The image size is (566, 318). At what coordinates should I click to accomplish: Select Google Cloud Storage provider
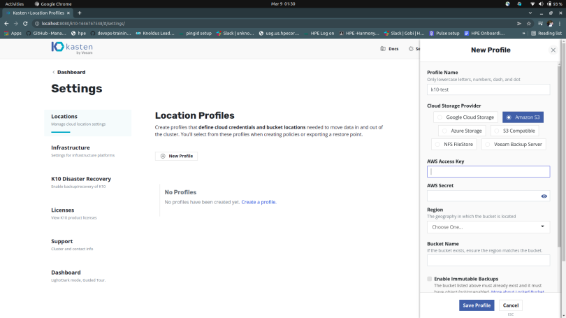tap(465, 117)
